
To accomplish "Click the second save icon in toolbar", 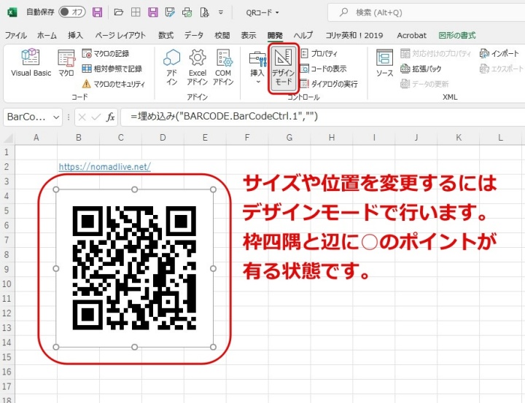I will (153, 12).
